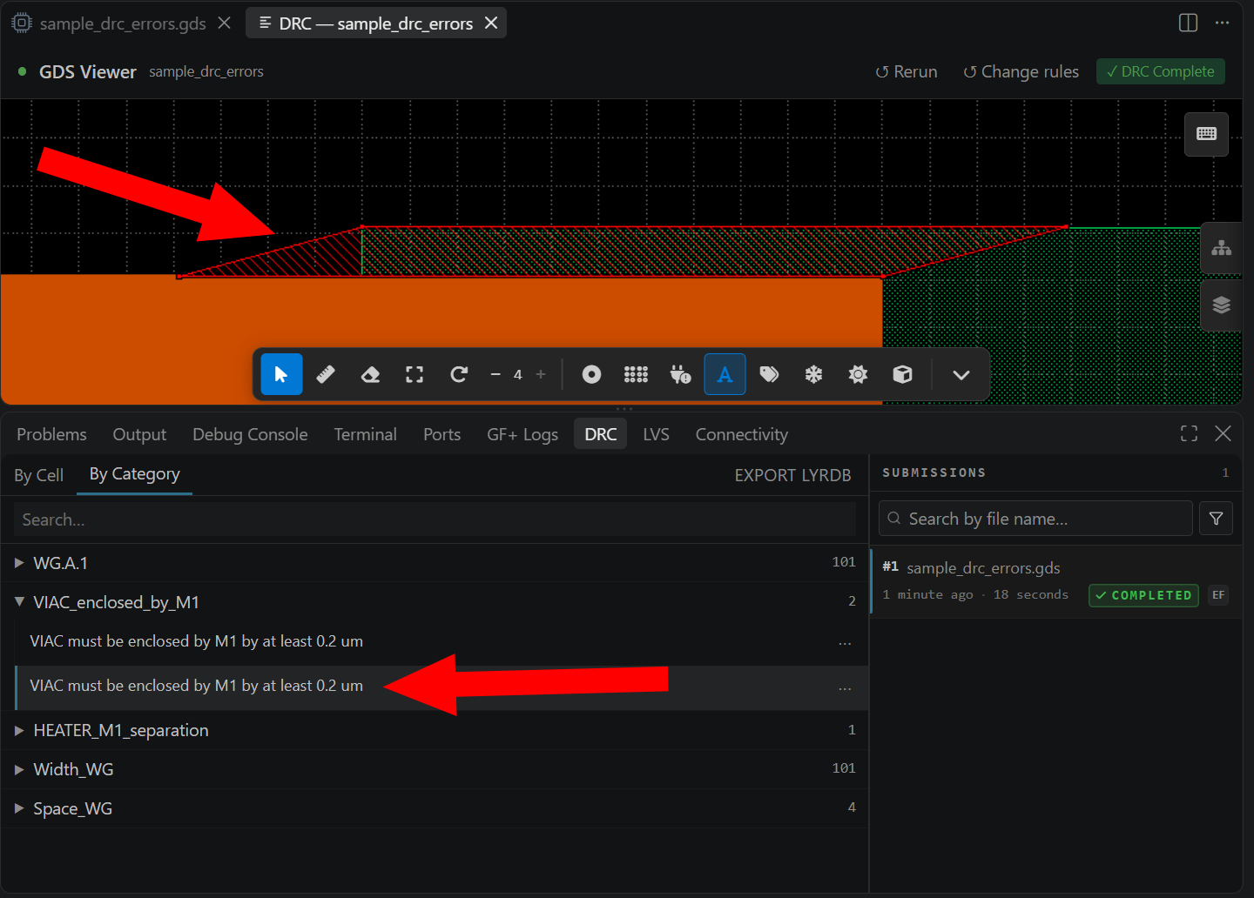The width and height of the screenshot is (1254, 898).
Task: Open the GF+ Logs tab
Action: (x=522, y=434)
